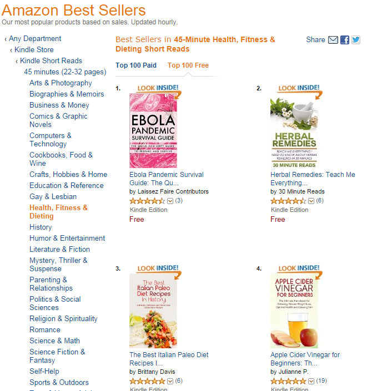This screenshot has height=391, width=367.
Task: Share this list on Facebook
Action: tap(345, 40)
